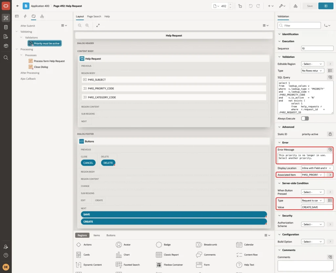The image size is (336, 273).
Task: Click the property Filter search field
Action: coord(299,26)
